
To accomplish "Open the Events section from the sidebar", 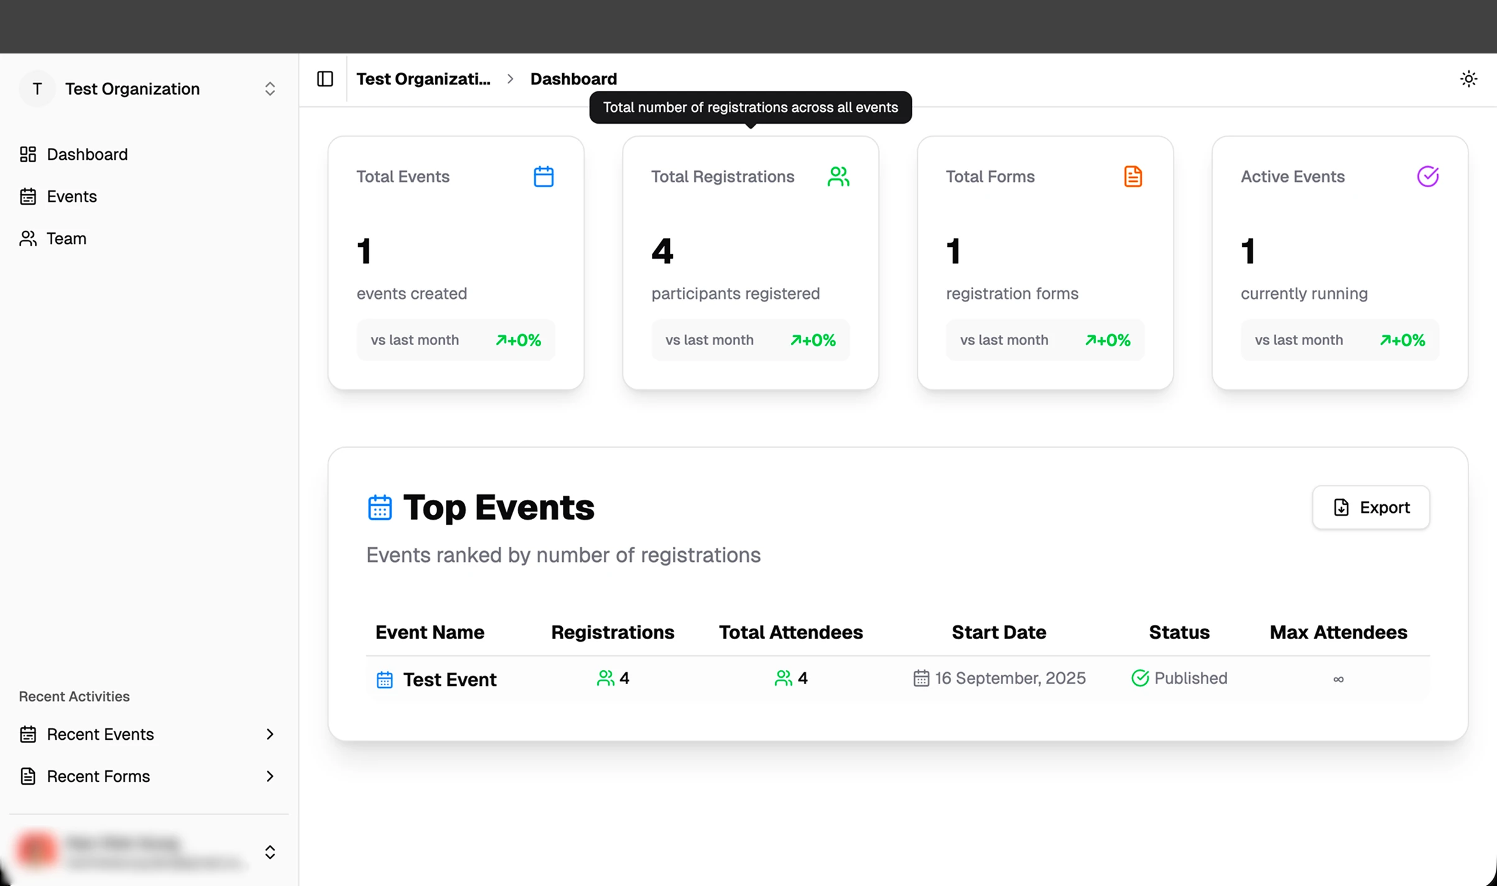I will (71, 196).
